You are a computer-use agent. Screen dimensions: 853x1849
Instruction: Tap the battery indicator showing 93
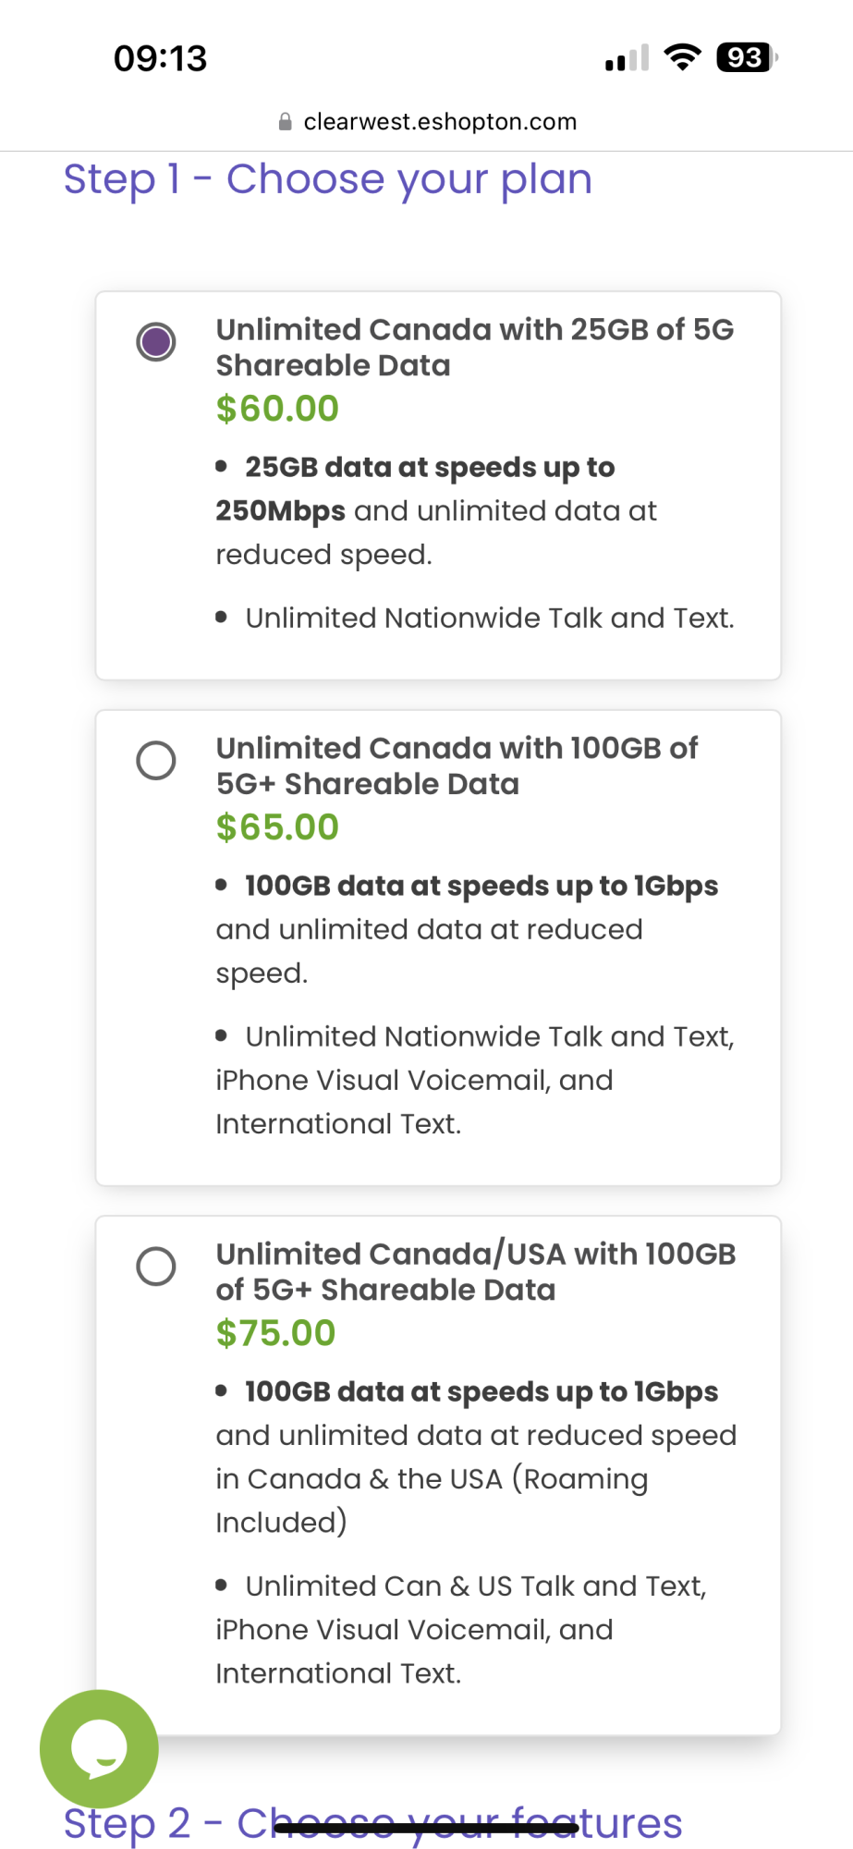point(746,57)
